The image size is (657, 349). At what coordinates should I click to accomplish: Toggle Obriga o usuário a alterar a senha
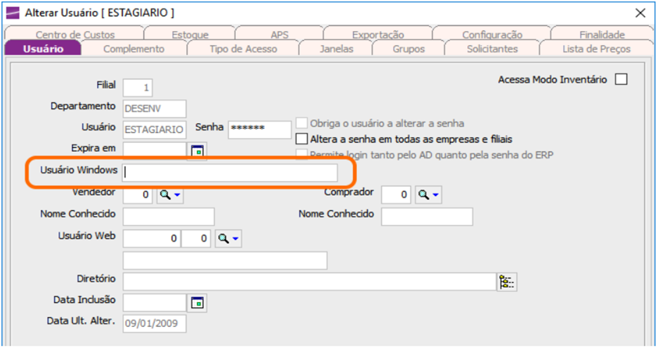[302, 123]
